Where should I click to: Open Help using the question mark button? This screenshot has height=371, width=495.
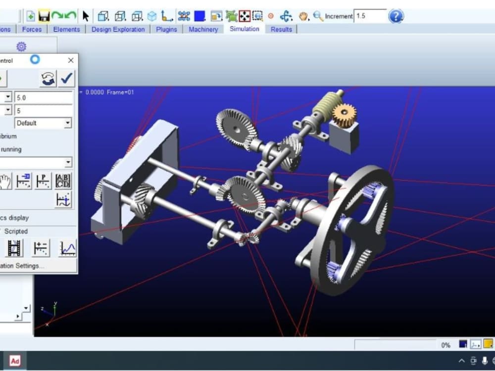[x=396, y=16]
